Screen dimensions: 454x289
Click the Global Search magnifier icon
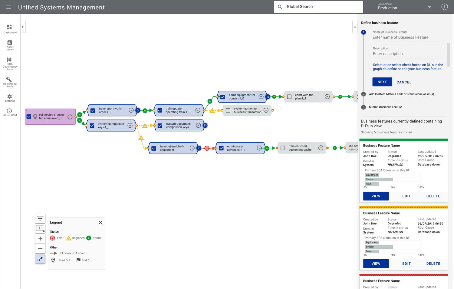tap(280, 7)
